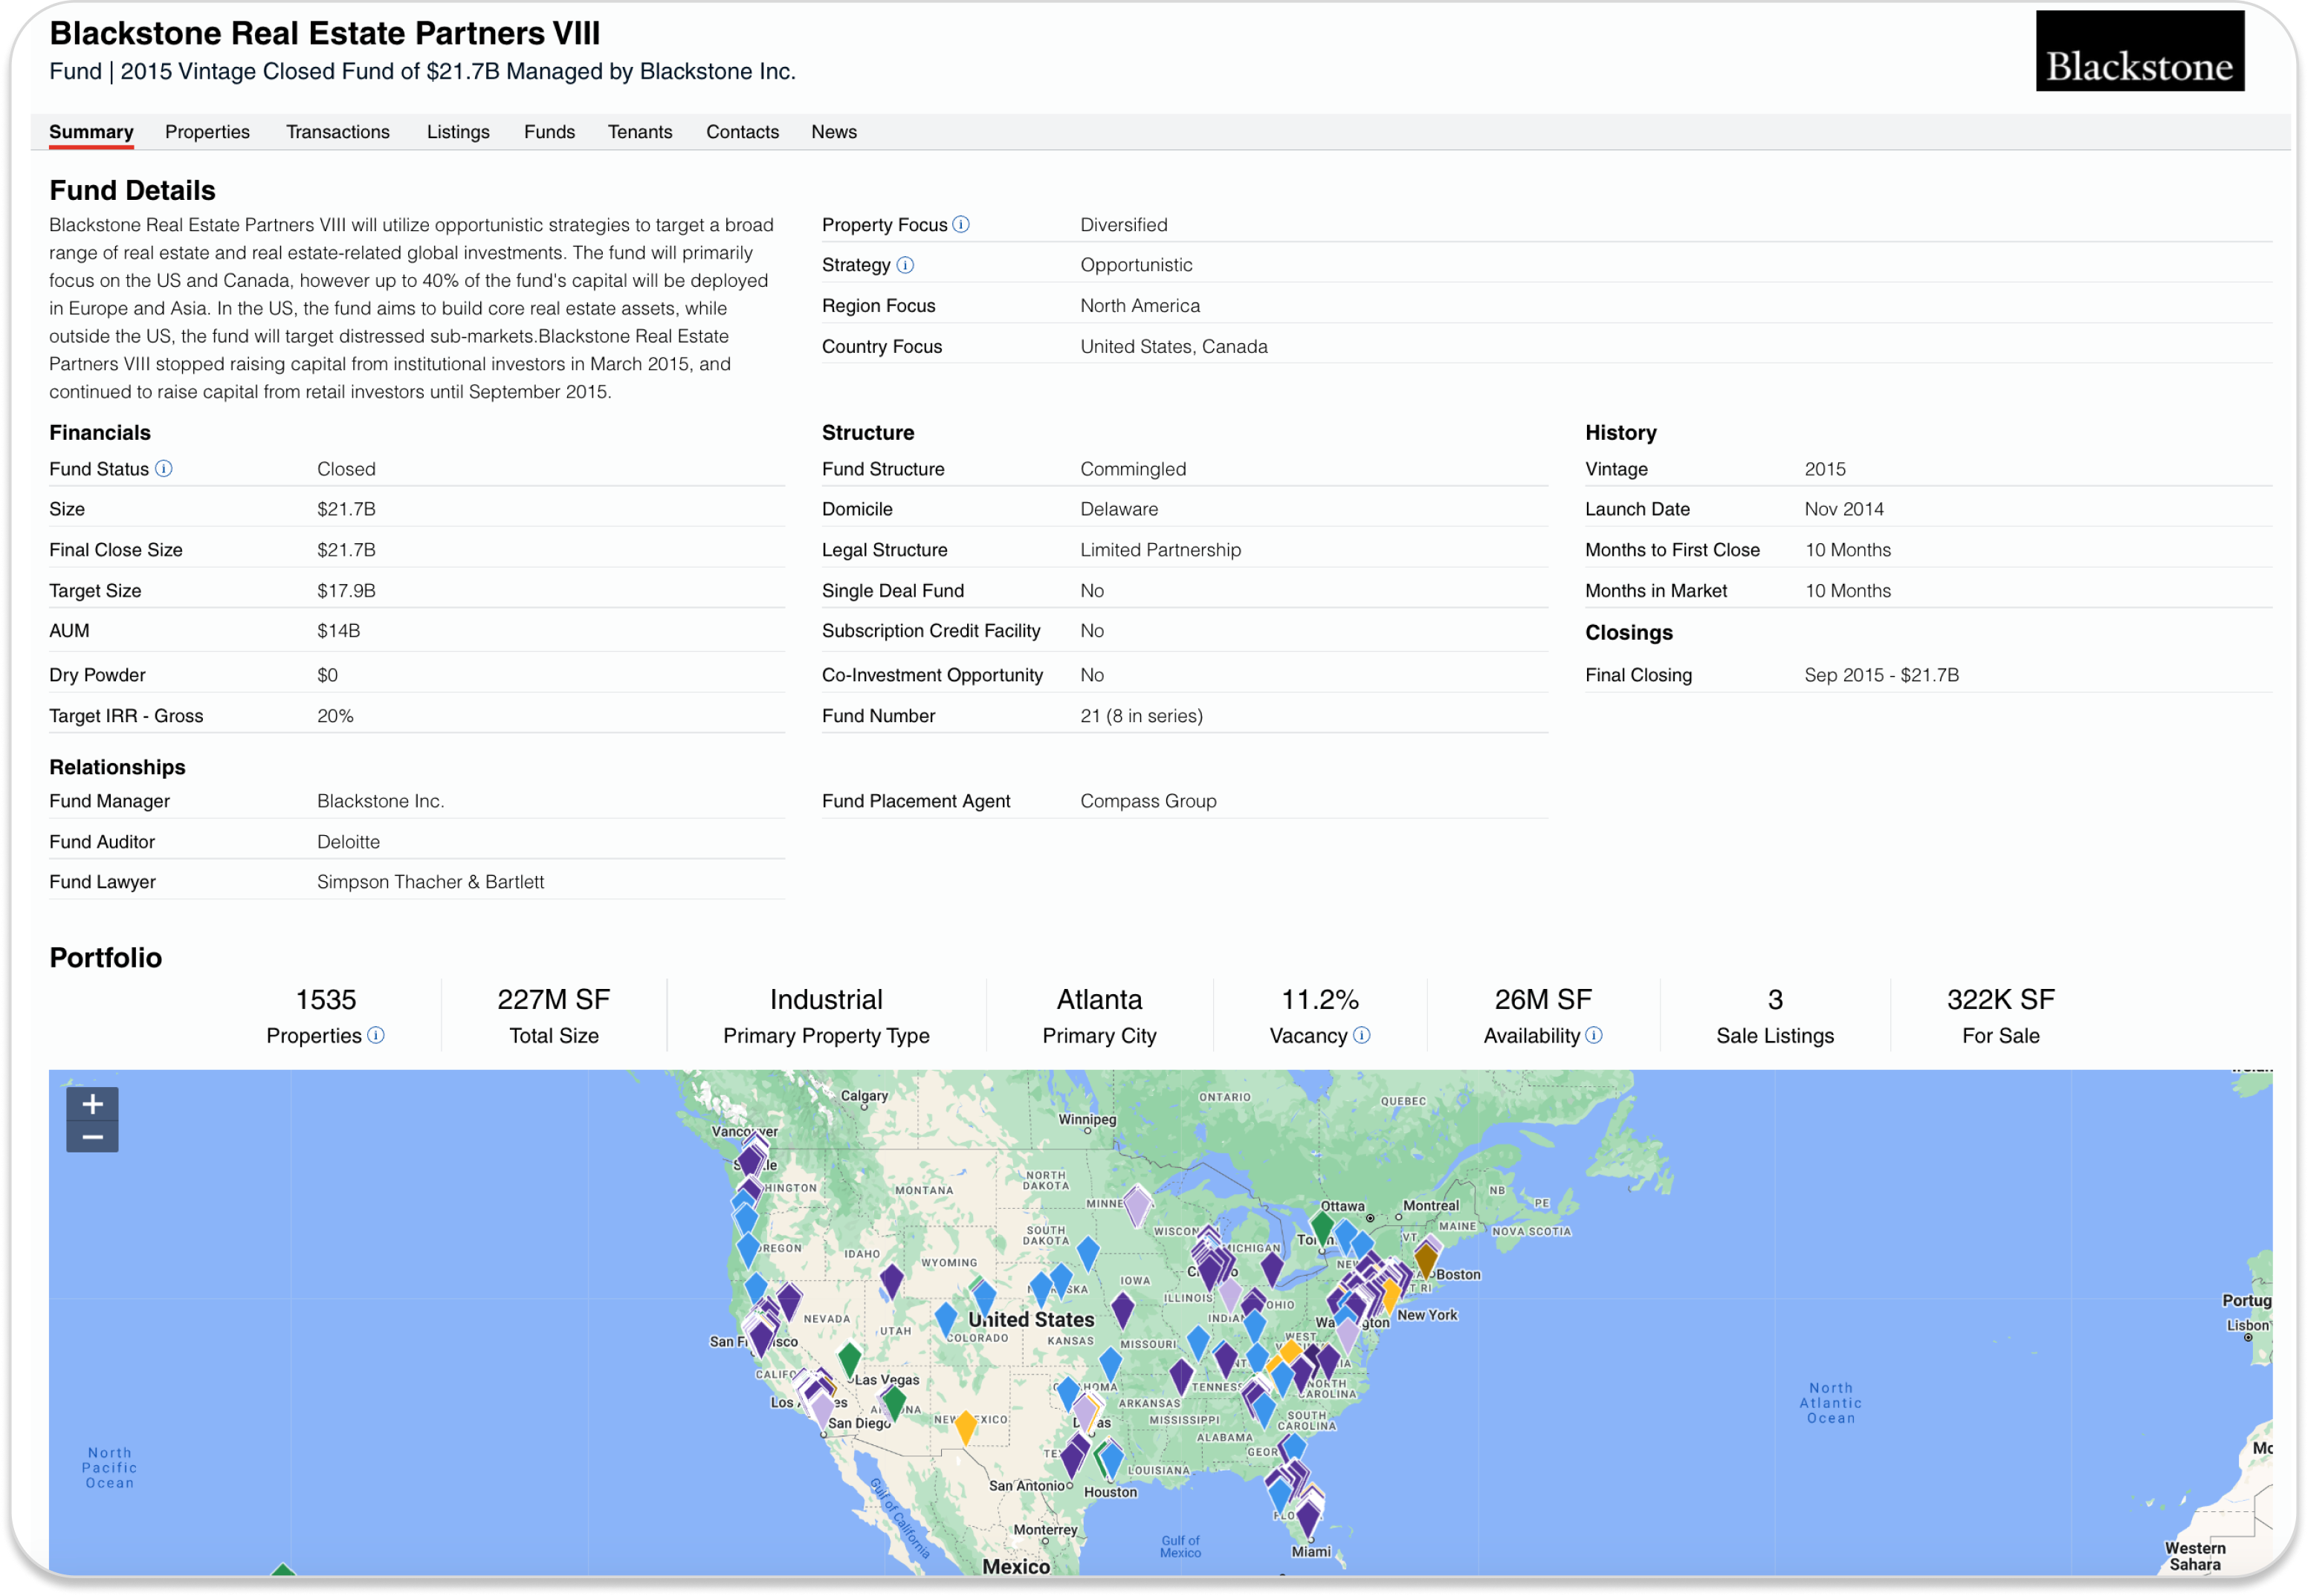Open the Blackstone Inc. fund manager link
Image resolution: width=2308 pixels, height=1596 pixels.
click(x=380, y=801)
